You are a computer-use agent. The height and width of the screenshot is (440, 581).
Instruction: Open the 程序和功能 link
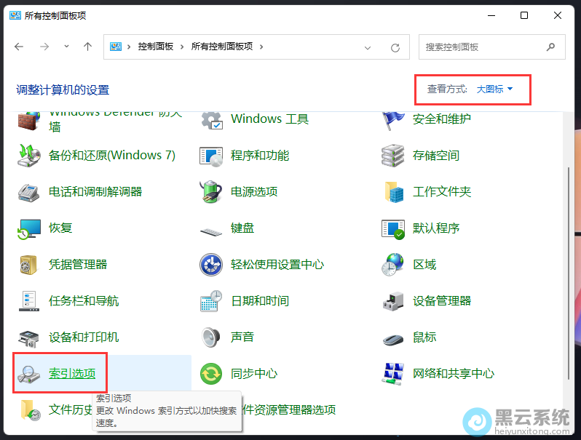click(x=260, y=156)
